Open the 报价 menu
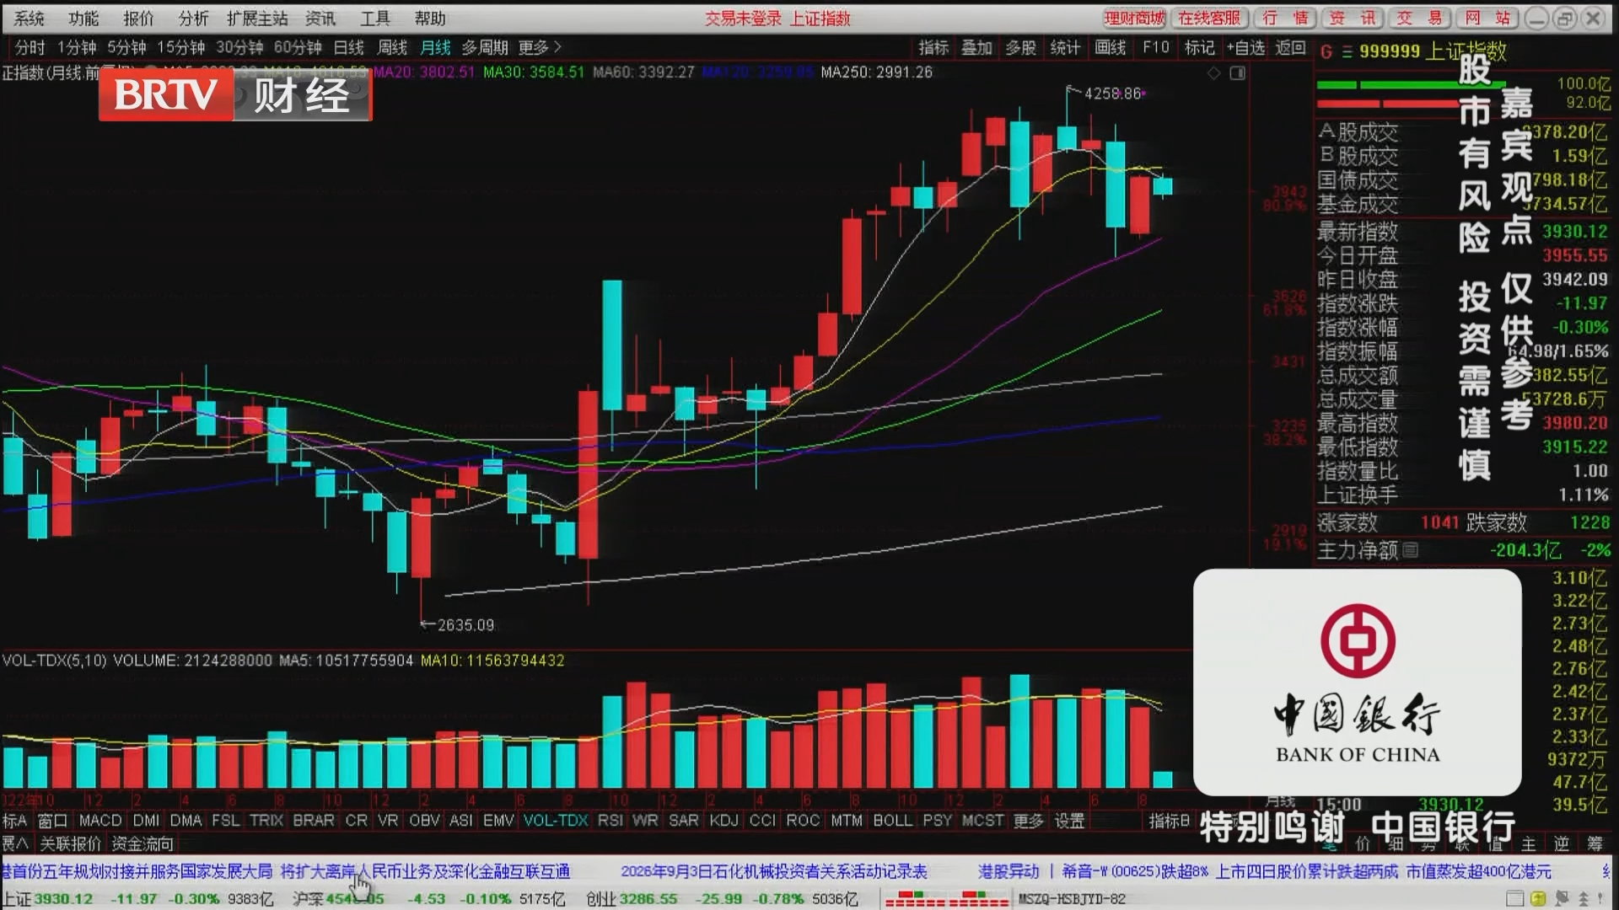 pos(138,19)
